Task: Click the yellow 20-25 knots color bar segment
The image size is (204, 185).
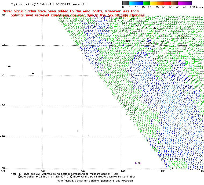Action: (x=154, y=3)
